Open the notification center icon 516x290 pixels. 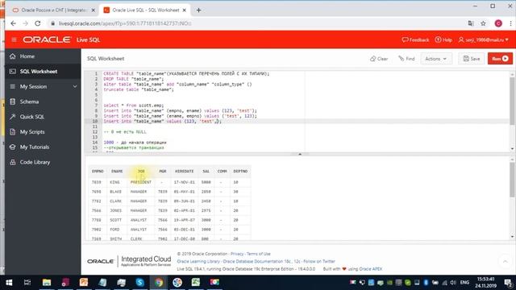(x=508, y=283)
